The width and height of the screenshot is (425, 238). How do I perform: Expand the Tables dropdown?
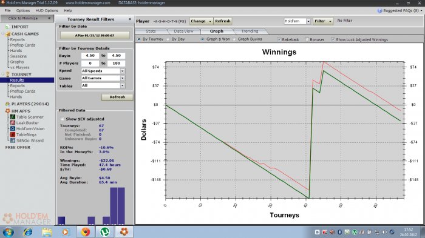click(123, 85)
